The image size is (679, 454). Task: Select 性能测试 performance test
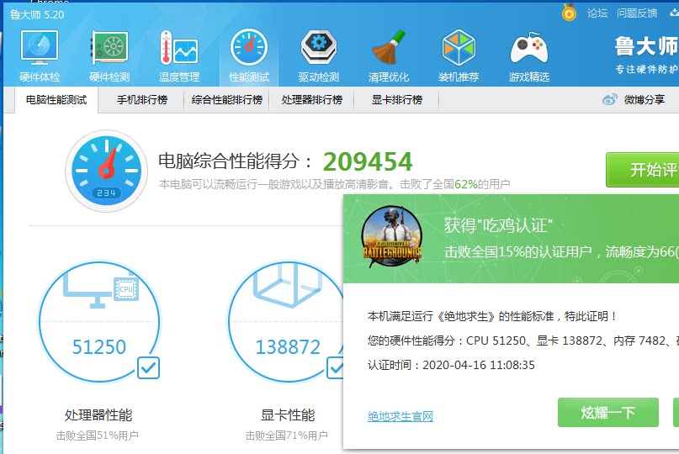249,56
